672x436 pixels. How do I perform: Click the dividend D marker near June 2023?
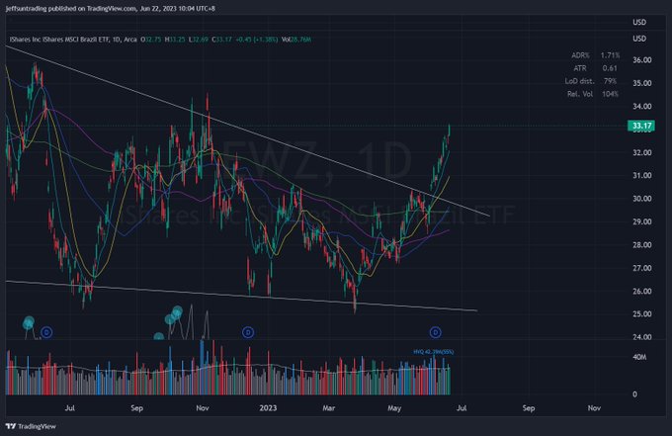tap(436, 332)
